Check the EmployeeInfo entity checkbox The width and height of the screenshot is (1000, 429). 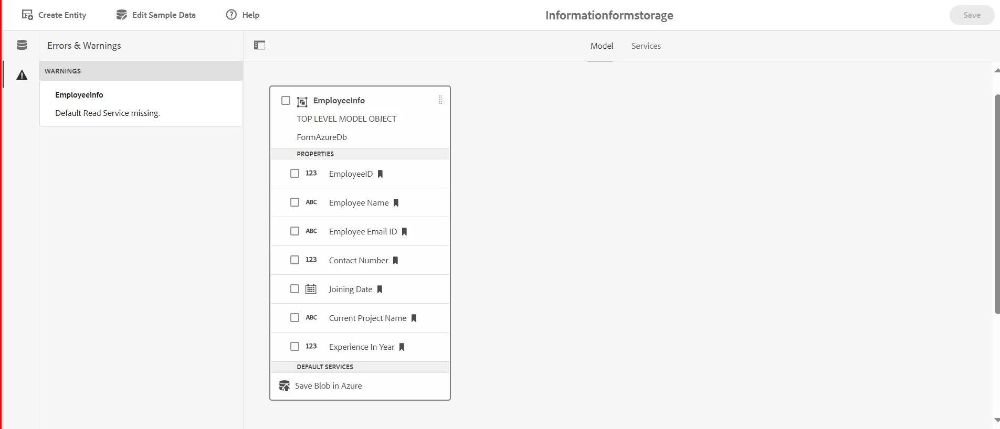point(286,100)
